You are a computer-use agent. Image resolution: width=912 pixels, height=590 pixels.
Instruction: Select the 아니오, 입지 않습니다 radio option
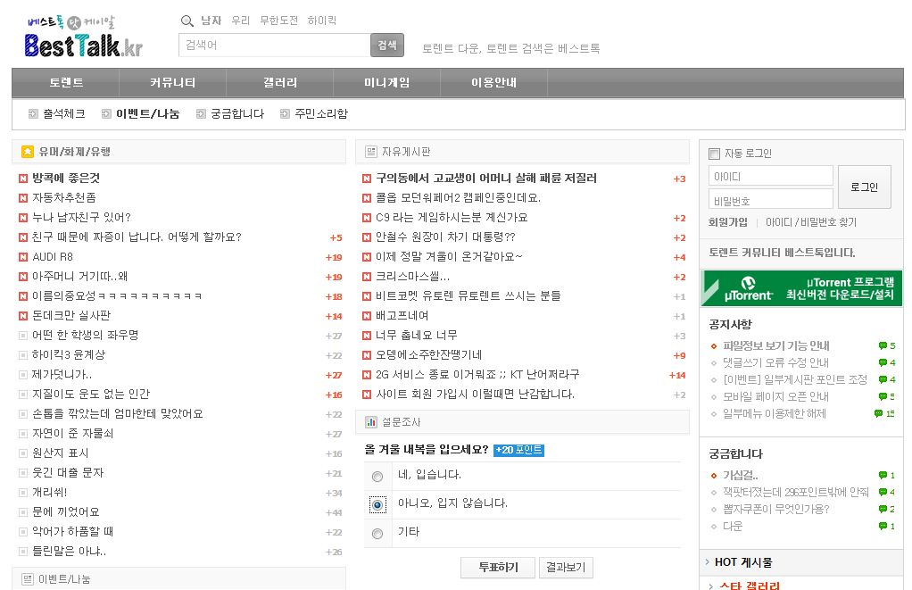click(377, 505)
